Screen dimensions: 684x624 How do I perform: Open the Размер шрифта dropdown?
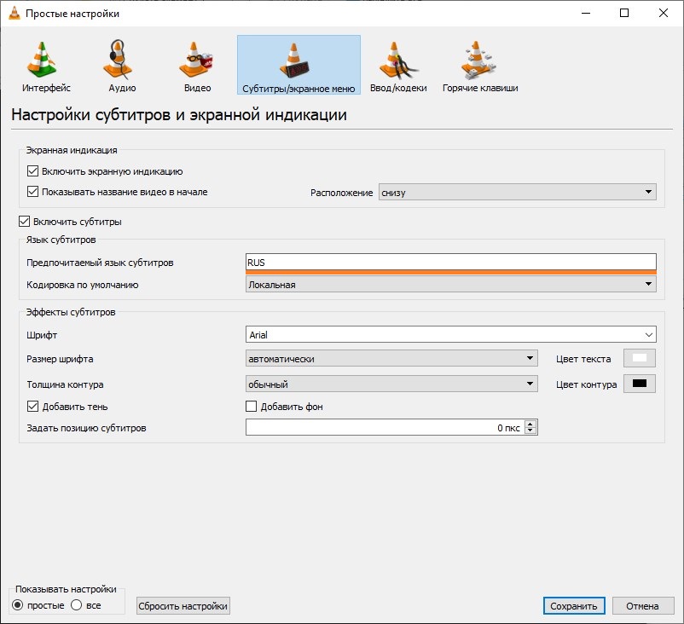coord(391,359)
